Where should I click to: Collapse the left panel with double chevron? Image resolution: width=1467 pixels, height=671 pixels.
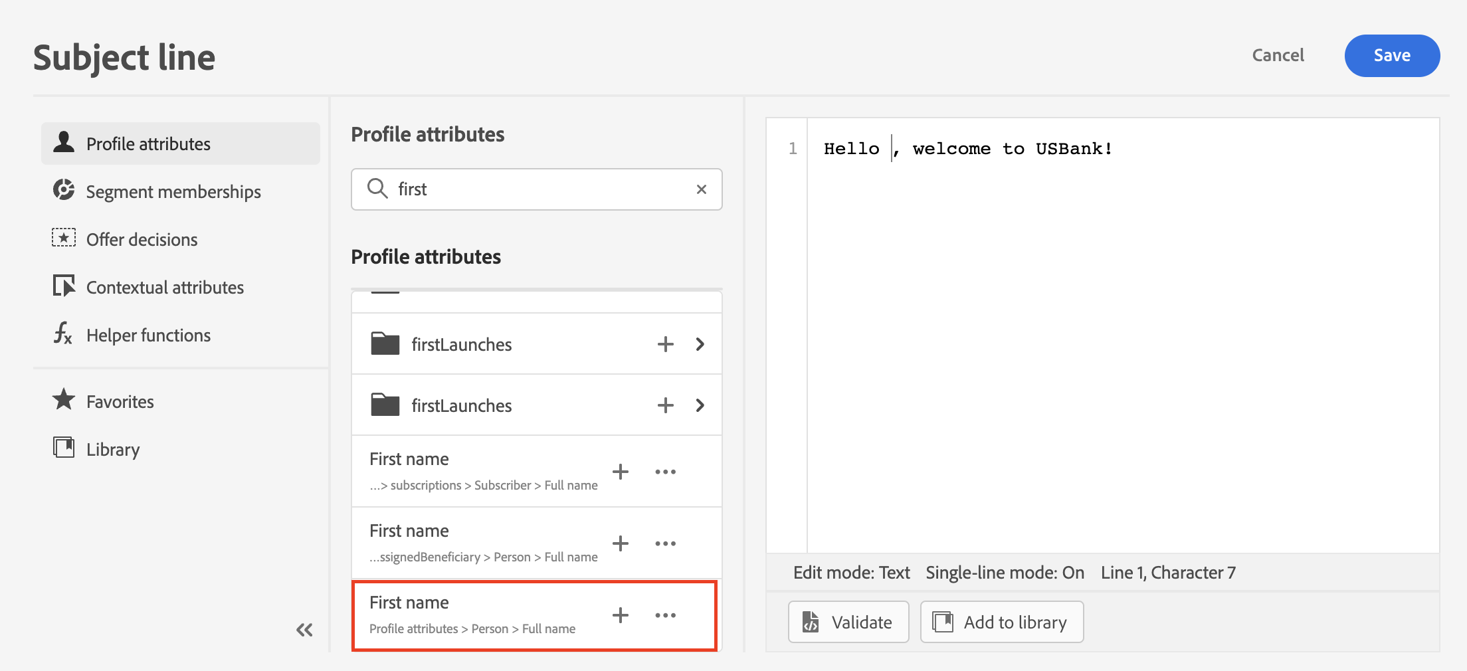click(304, 630)
